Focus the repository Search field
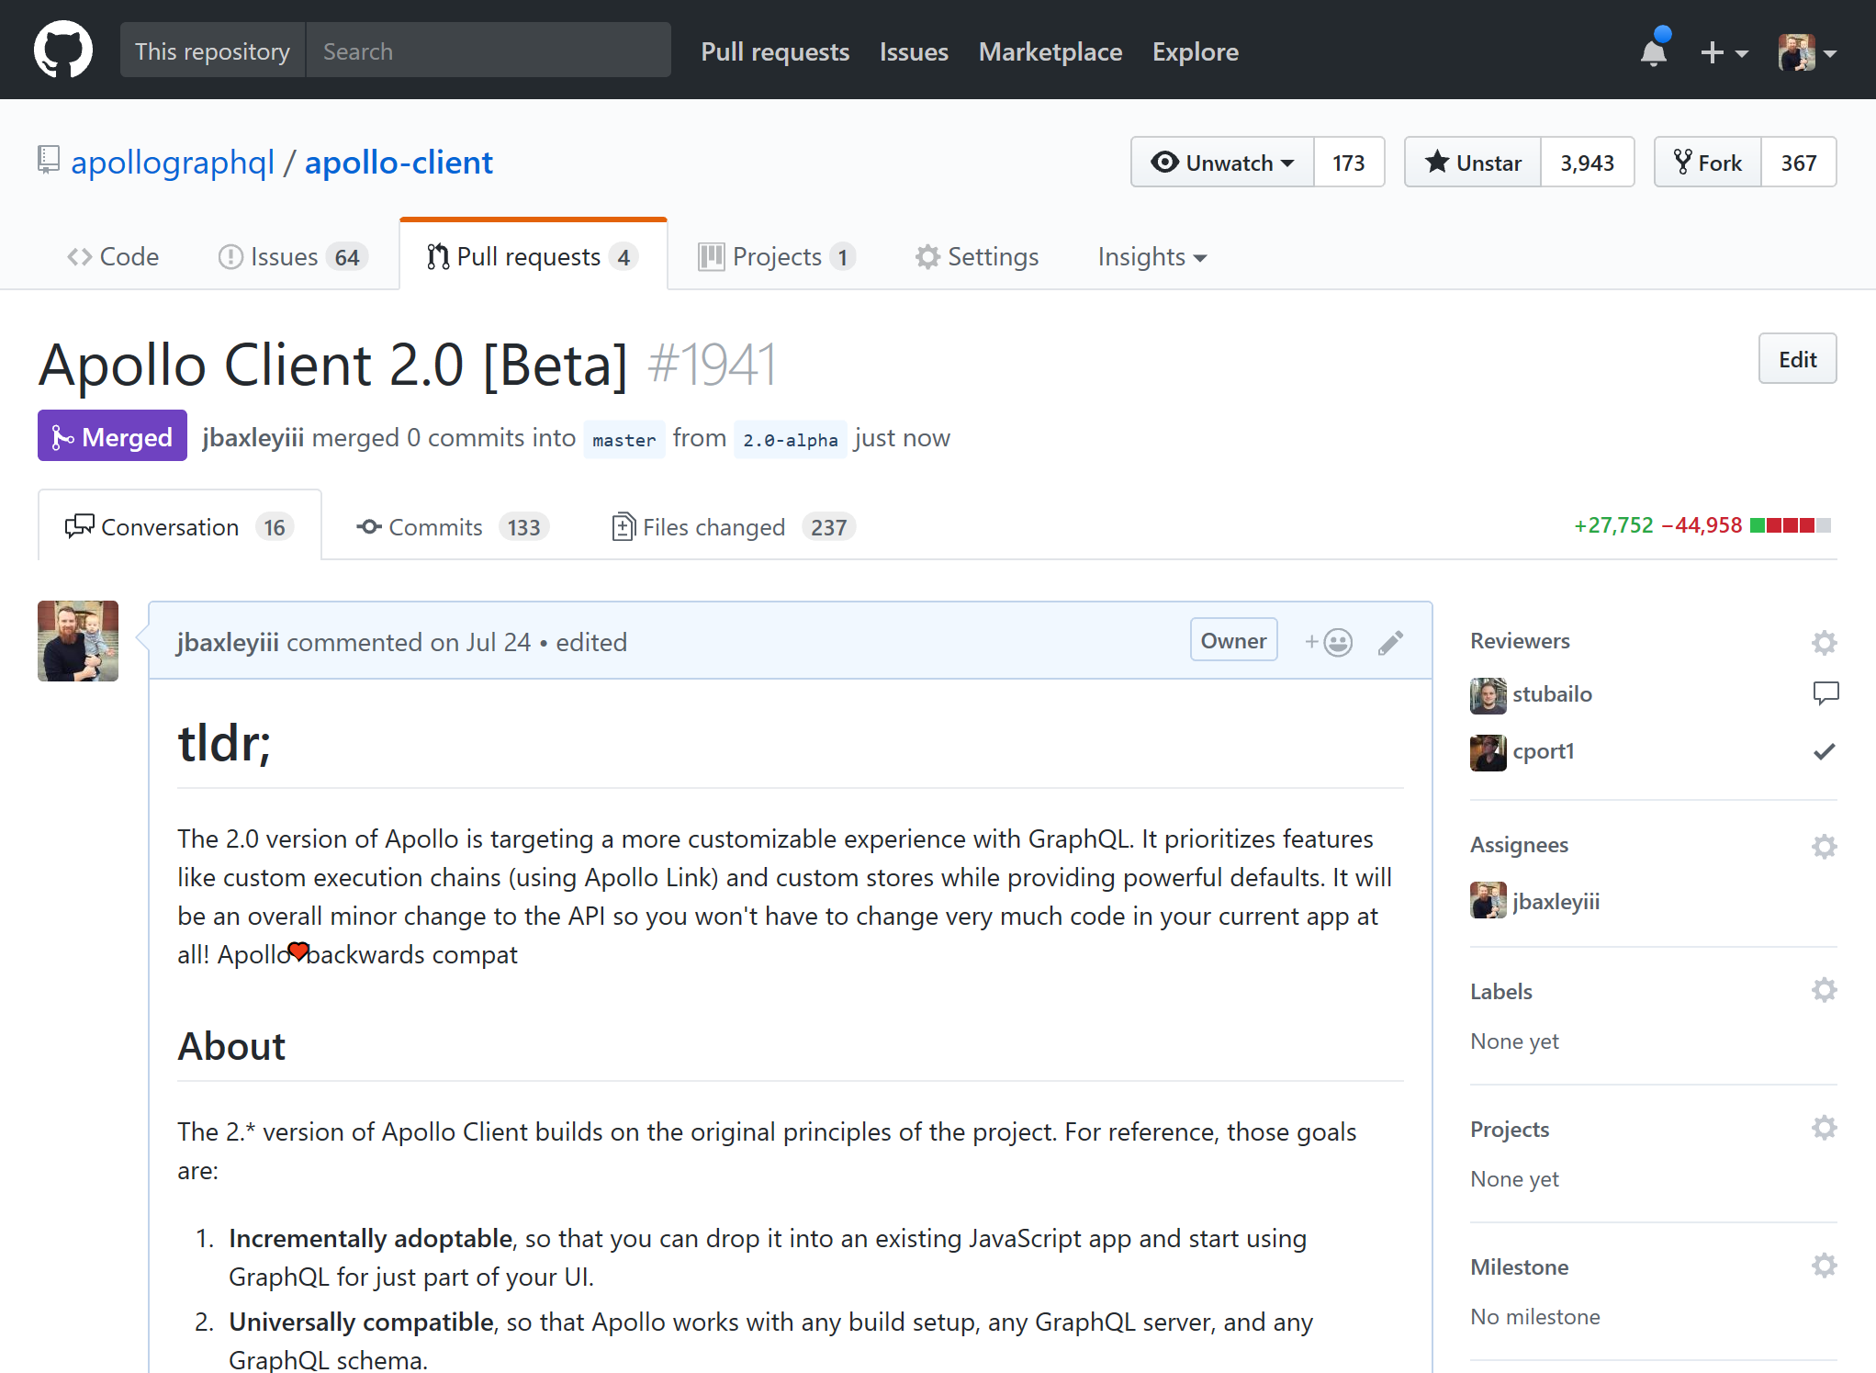This screenshot has height=1373, width=1876. tap(488, 51)
